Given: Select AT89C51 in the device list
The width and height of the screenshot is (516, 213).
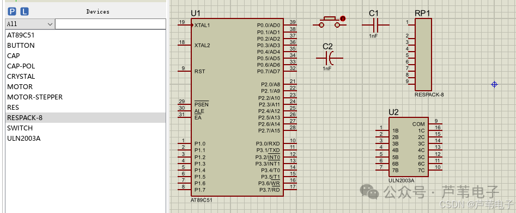Looking at the screenshot, I should [x=86, y=35].
